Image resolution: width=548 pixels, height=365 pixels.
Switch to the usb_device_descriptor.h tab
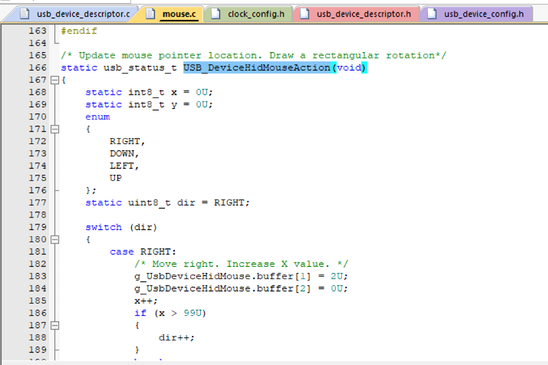[357, 14]
